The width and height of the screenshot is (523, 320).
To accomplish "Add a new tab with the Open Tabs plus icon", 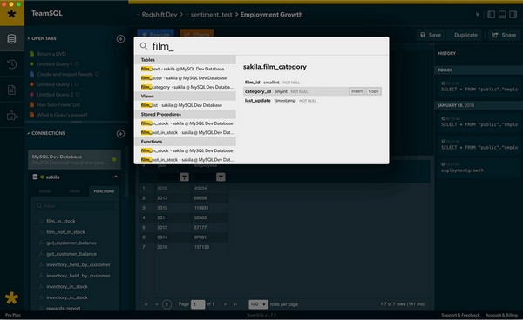I will tap(121, 38).
